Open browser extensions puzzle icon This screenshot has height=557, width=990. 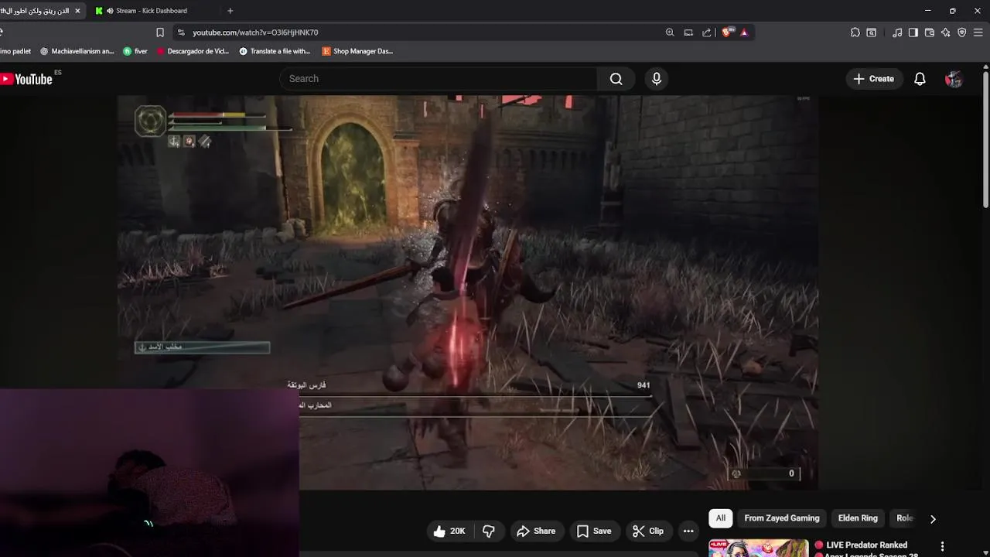click(855, 32)
